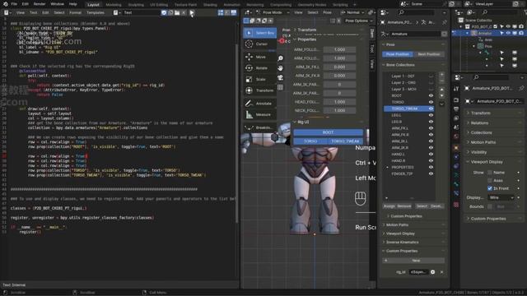Toggle FINGER_TIP collection visibility
This screenshot has width=527, height=296.
(x=431, y=173)
